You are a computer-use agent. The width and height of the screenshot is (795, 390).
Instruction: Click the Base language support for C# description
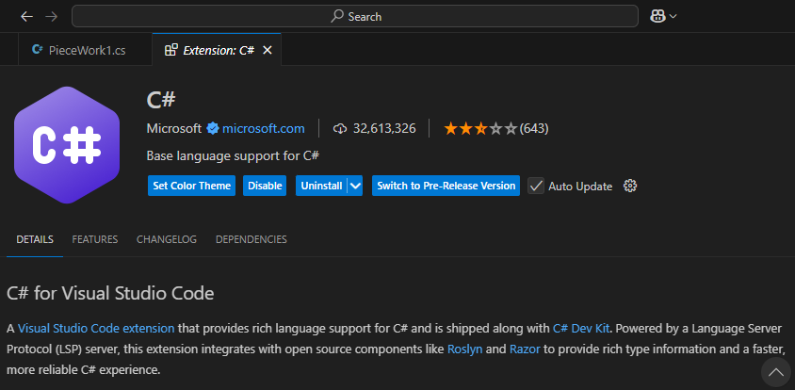click(x=233, y=155)
